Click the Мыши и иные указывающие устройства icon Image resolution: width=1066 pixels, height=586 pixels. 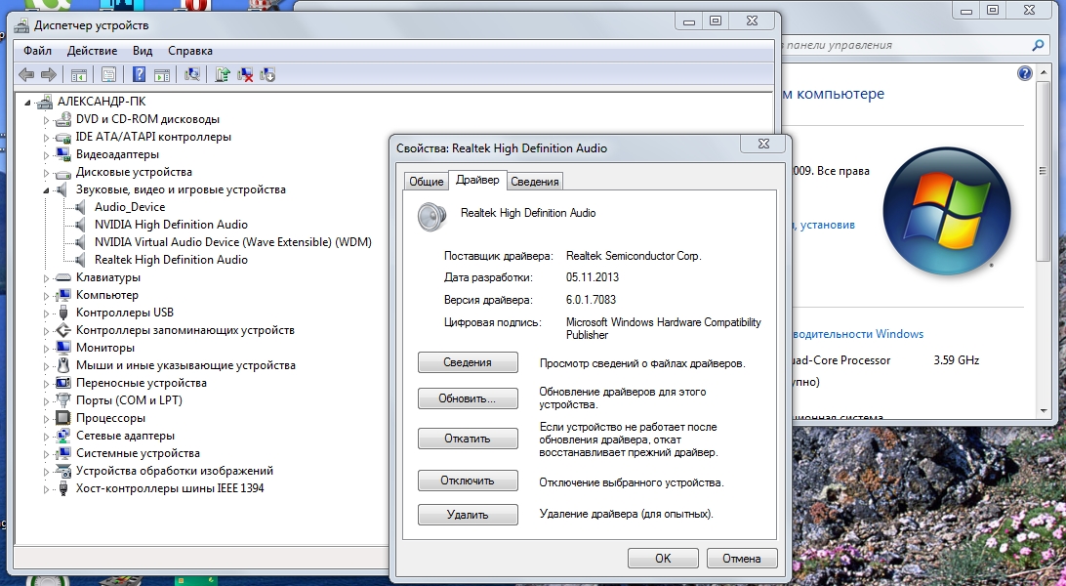[62, 365]
